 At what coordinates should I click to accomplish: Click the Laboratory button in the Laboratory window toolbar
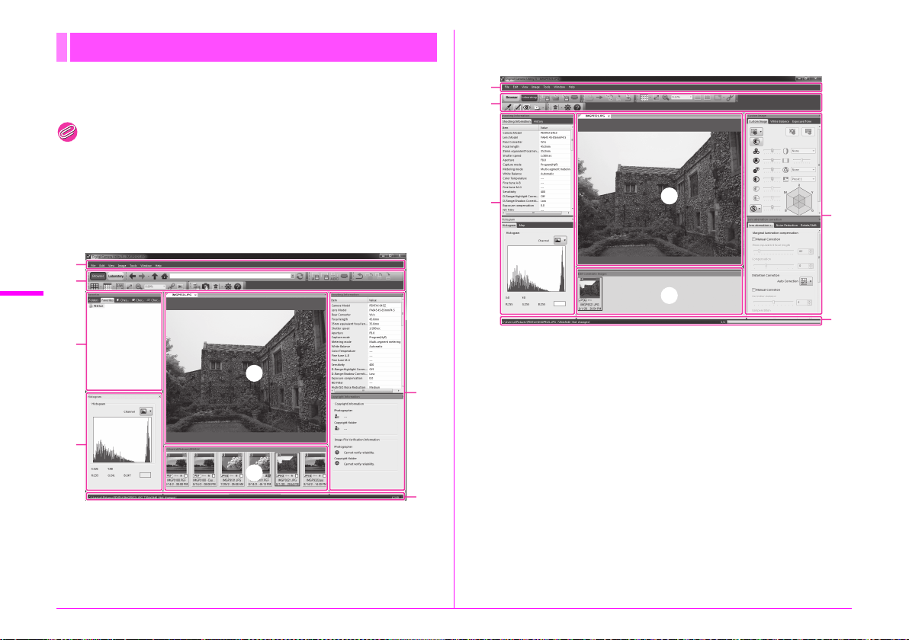[529, 98]
